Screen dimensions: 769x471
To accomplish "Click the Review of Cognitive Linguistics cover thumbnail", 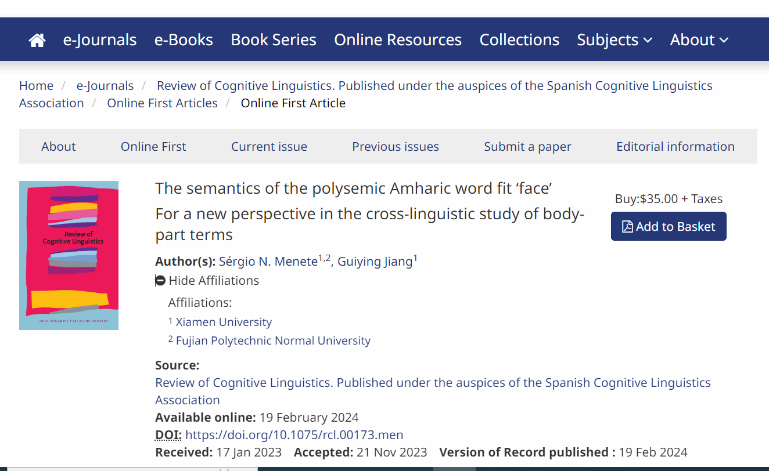I will pyautogui.click(x=69, y=255).
